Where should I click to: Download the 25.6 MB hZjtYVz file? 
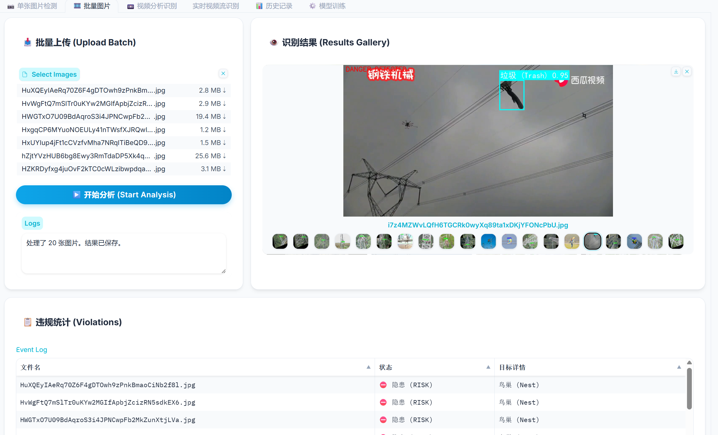click(224, 156)
